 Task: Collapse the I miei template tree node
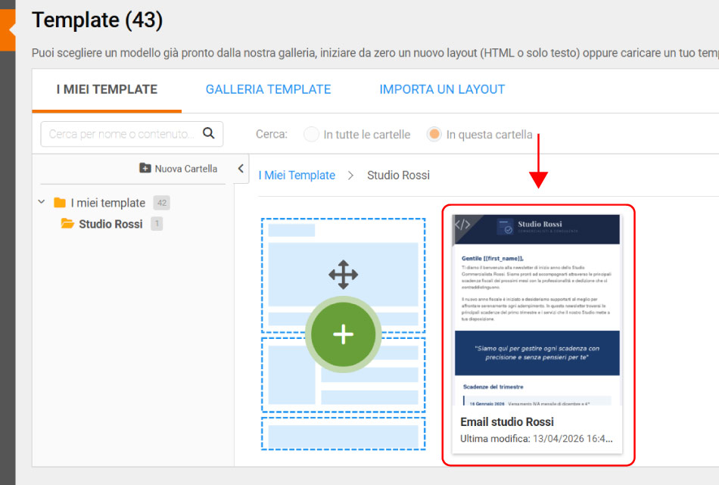pos(42,203)
